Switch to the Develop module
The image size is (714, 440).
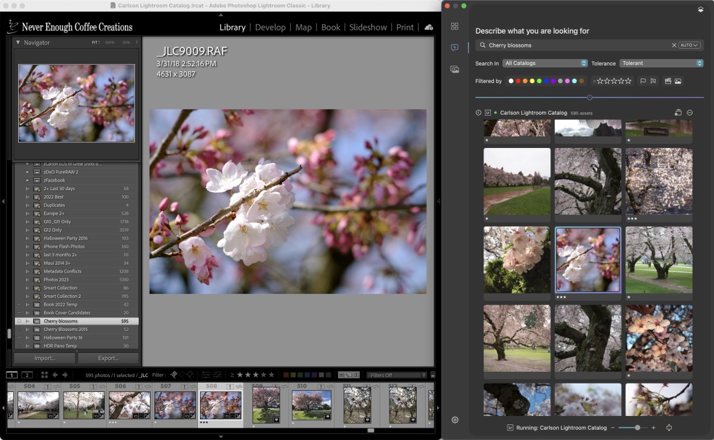270,27
